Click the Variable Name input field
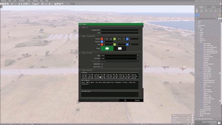Image resolution: width=222 pixels, height=125 pixels. coord(120,30)
